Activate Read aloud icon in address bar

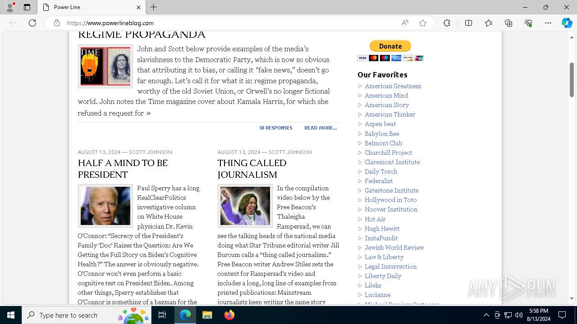coord(405,23)
